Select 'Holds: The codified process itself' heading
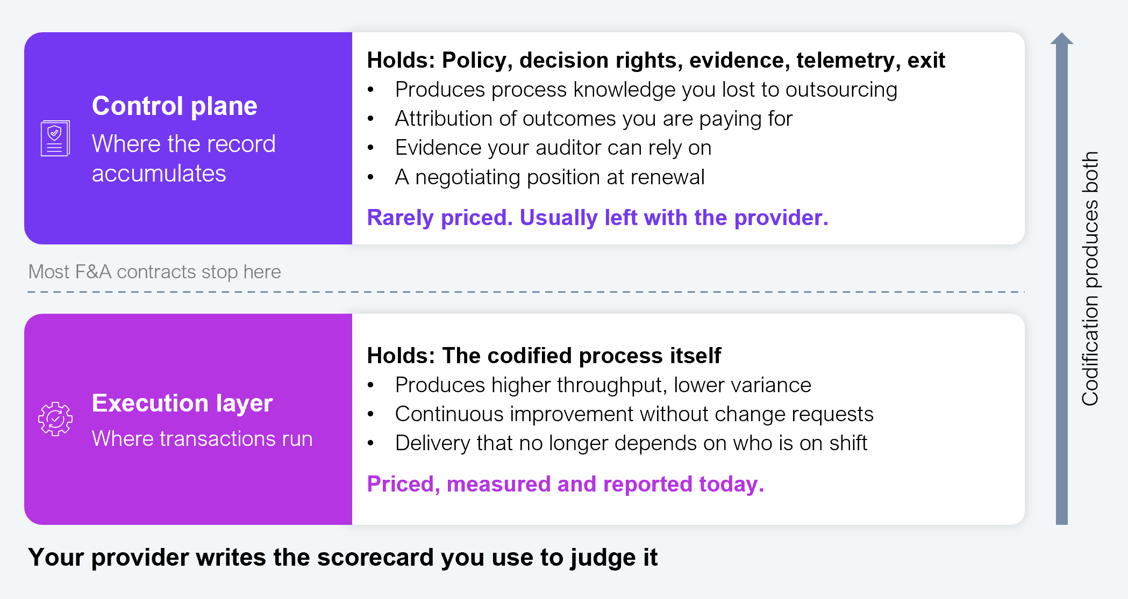This screenshot has width=1128, height=599. 544,356
